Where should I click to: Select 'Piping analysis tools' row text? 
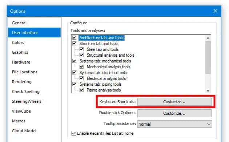coord(104,90)
